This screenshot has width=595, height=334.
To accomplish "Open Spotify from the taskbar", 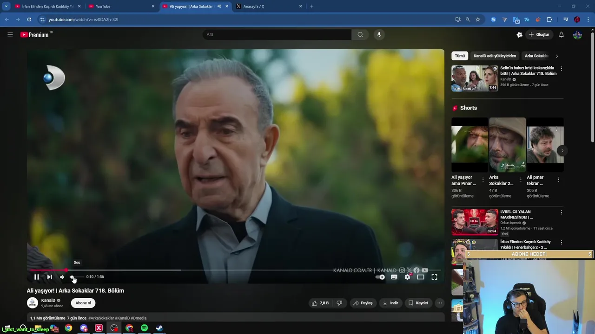I will click(144, 328).
